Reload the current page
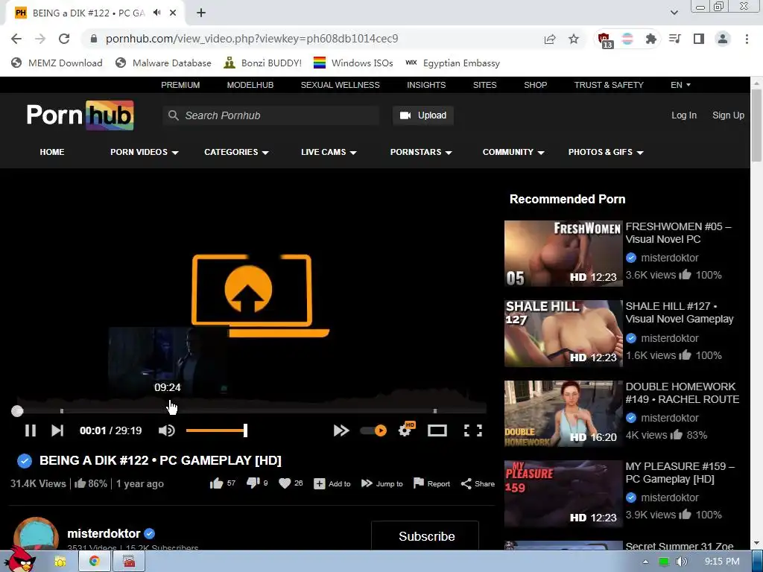763x572 pixels. pos(64,39)
